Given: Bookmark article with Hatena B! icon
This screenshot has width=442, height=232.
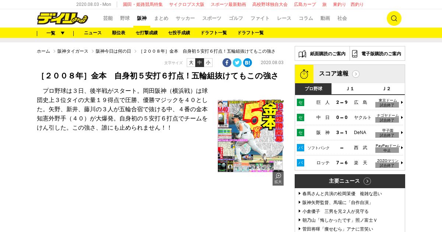Looking at the screenshot, I should [x=248, y=63].
